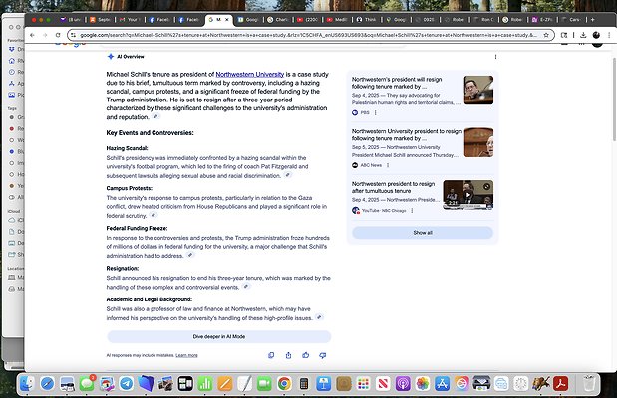
Task: Copy the AI Overview response text
Action: click(x=271, y=355)
